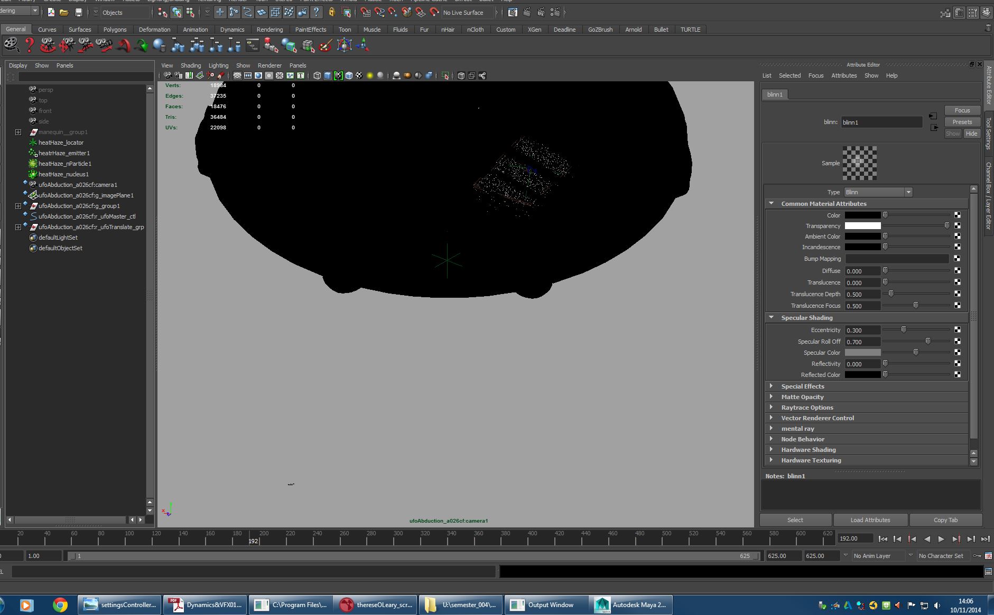Image resolution: width=994 pixels, height=615 pixels.
Task: Toggle use all lights yellow sphere icon
Action: [x=370, y=75]
